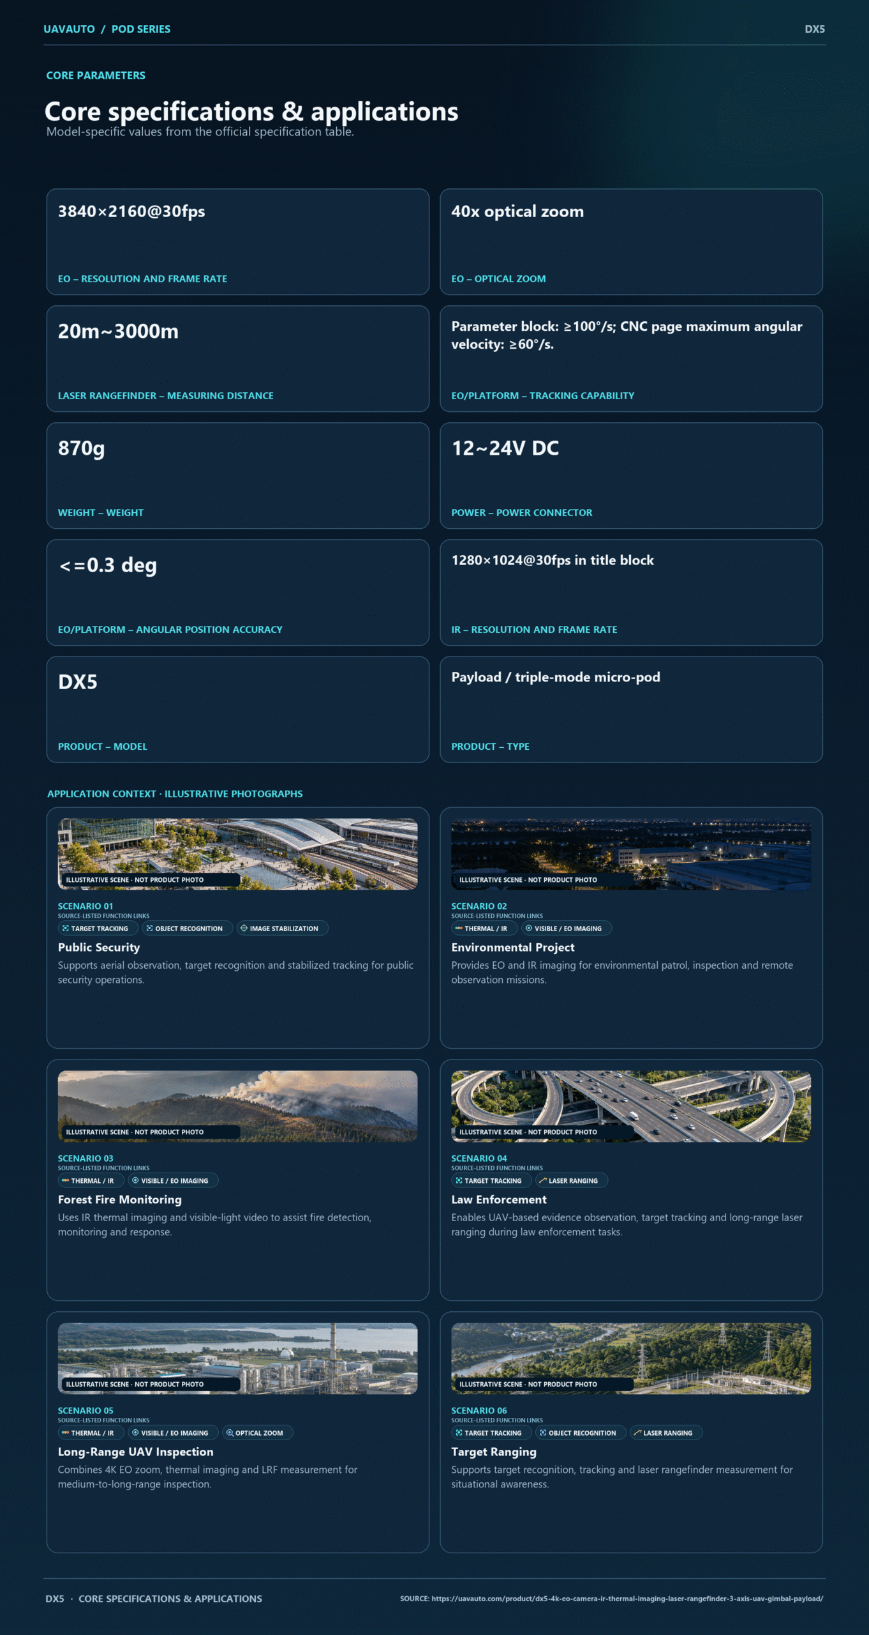Click the Public Security scenario title
869x1635 pixels.
click(x=99, y=948)
